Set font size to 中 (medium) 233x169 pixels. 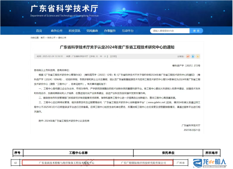click(101, 56)
